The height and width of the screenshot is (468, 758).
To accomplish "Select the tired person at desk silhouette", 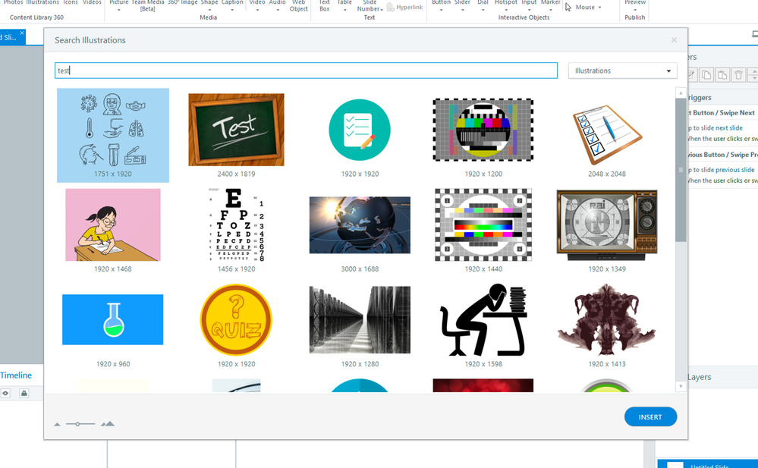I will pos(483,319).
